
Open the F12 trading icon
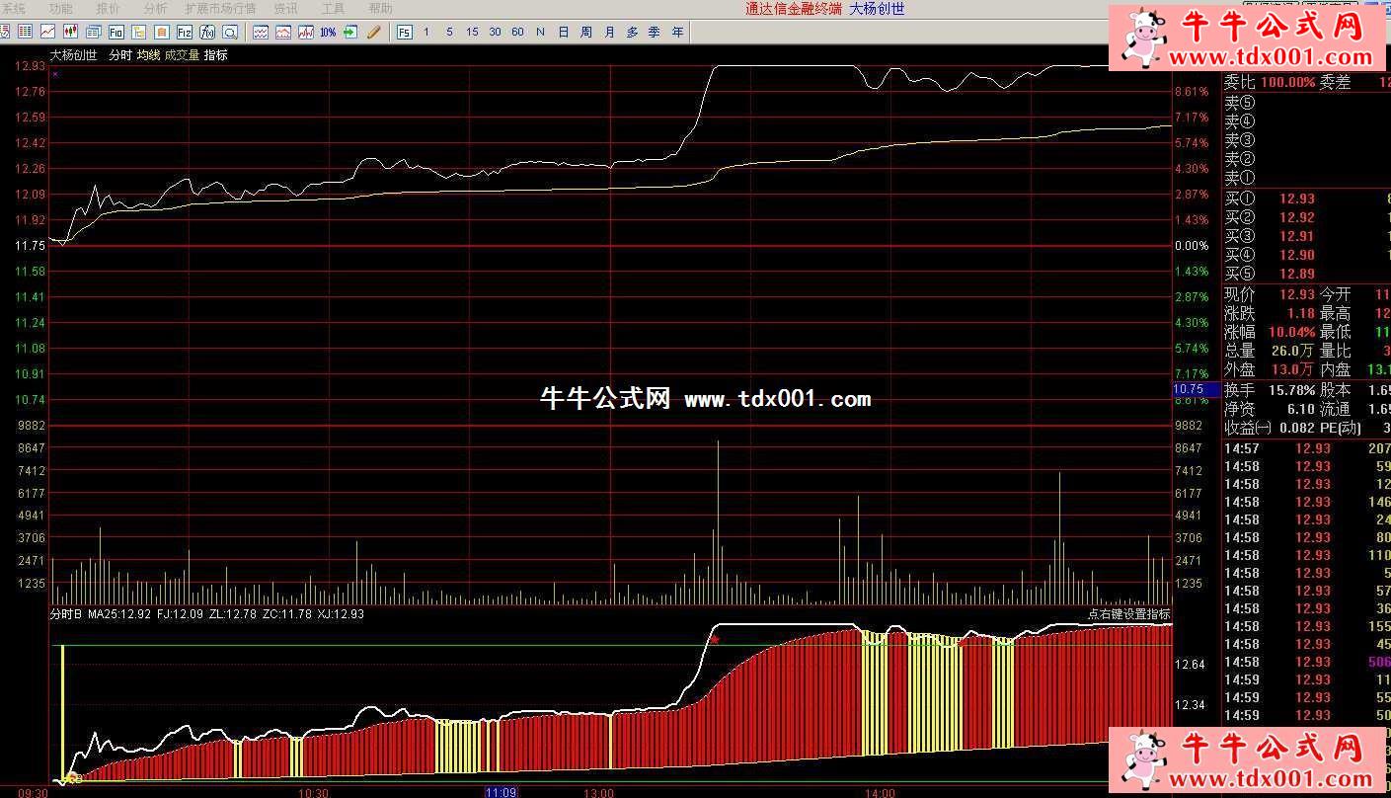[x=185, y=32]
